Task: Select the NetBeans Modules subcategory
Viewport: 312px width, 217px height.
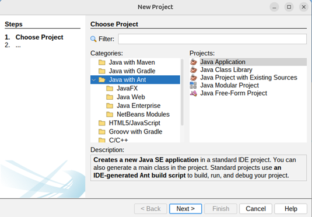Action: click(143, 114)
